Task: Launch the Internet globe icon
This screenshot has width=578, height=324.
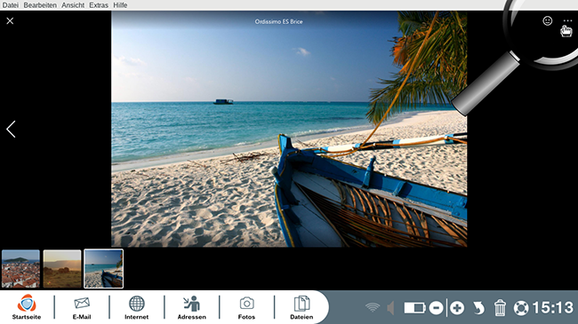Action: click(136, 307)
